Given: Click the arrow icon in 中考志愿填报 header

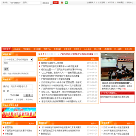Looking at the screenshot, I should 102,93.
